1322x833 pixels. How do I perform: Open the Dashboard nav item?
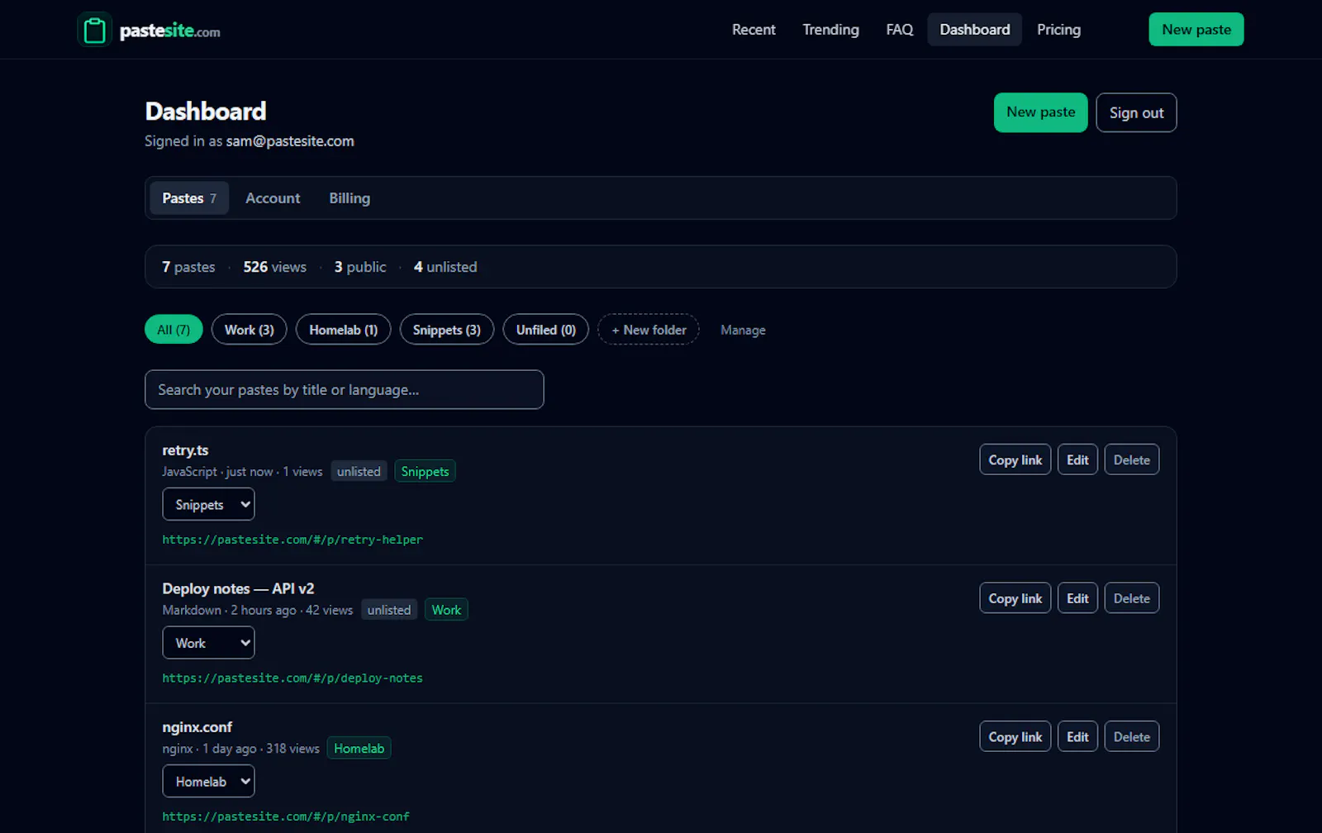click(974, 30)
